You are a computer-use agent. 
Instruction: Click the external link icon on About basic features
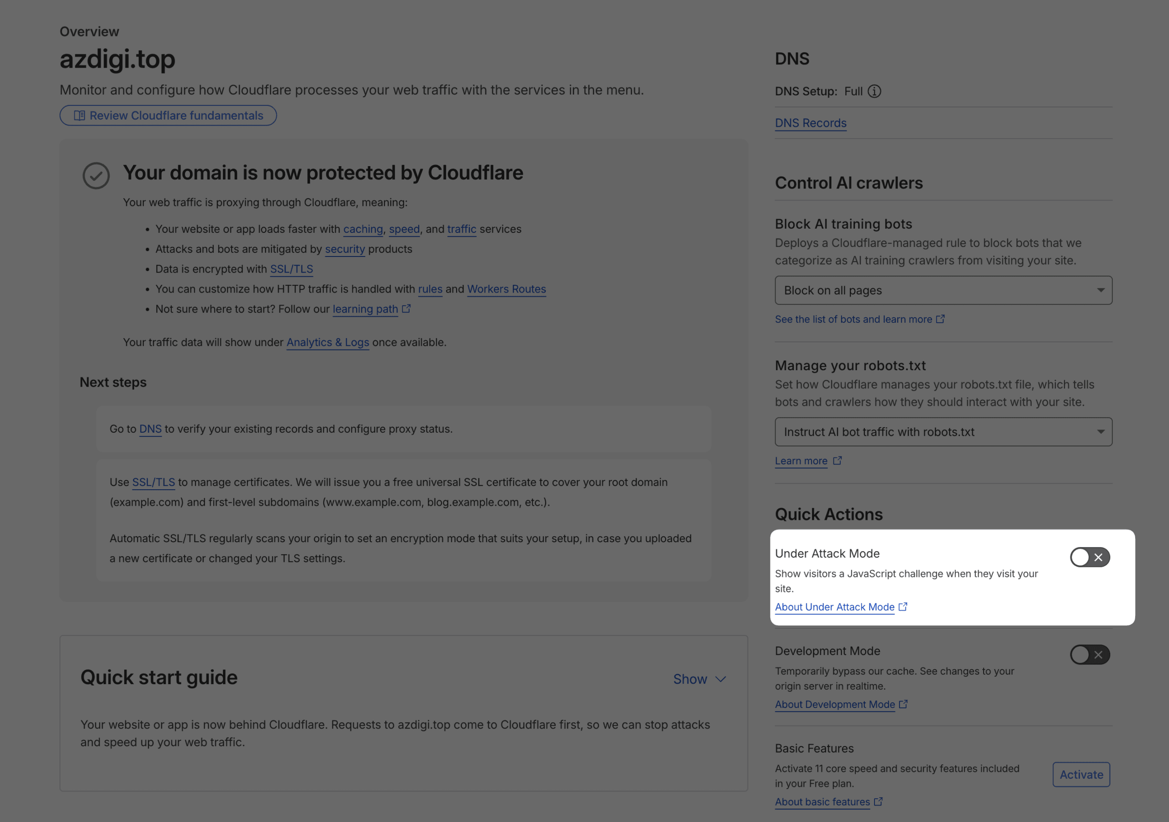point(878,801)
